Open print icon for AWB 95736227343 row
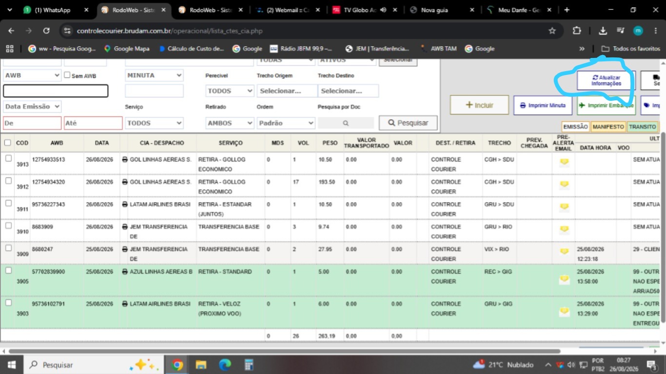 click(x=125, y=205)
